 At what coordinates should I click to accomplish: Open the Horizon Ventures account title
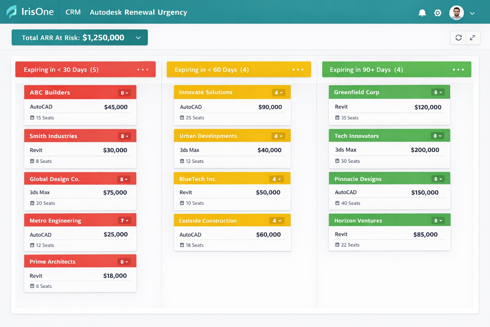(358, 221)
